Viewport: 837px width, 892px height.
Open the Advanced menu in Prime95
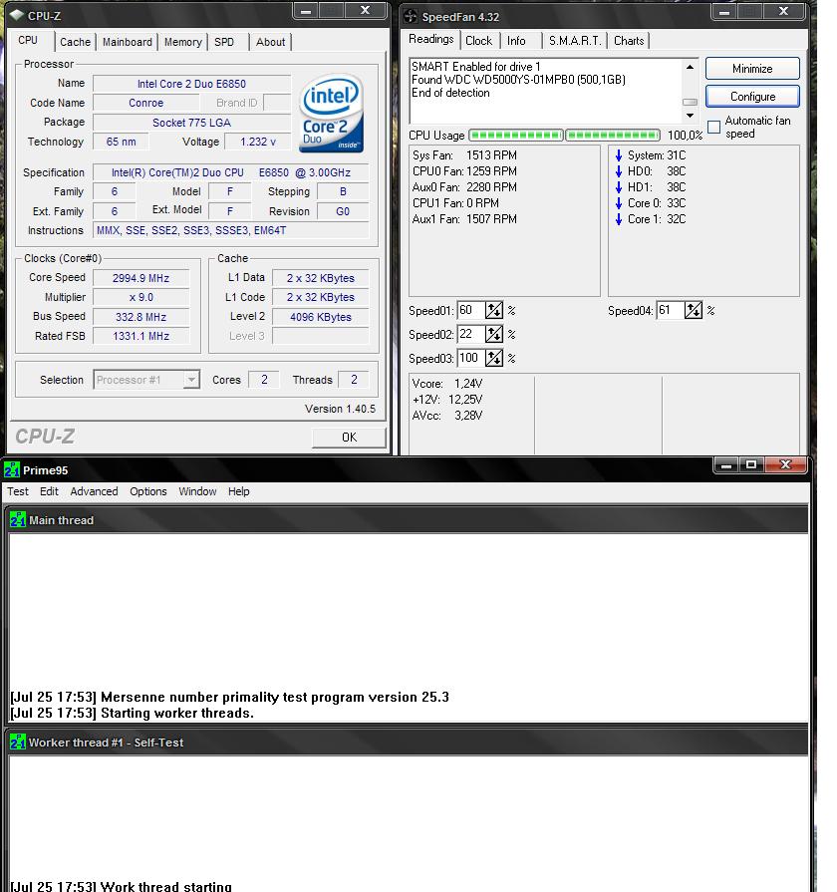(94, 491)
